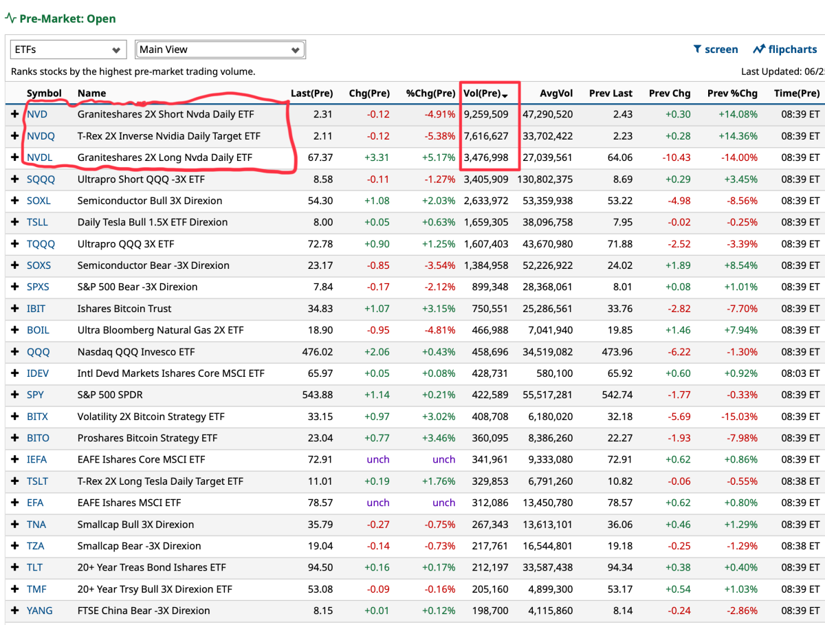Expand the NVD row plus icon
The image size is (825, 625).
[x=15, y=115]
